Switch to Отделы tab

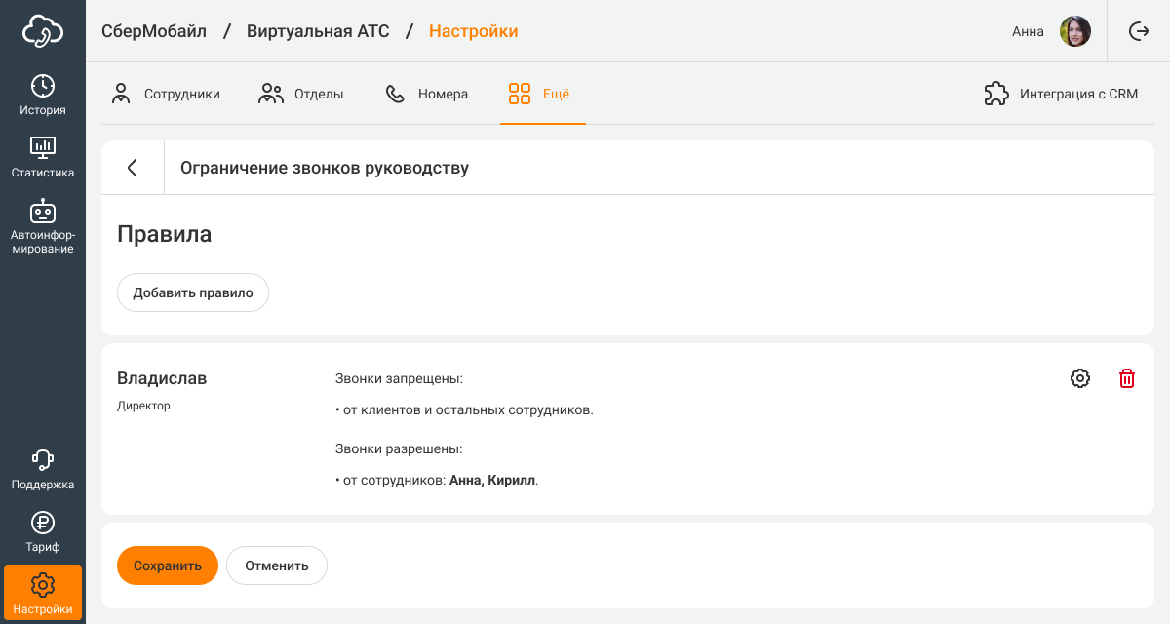(301, 95)
